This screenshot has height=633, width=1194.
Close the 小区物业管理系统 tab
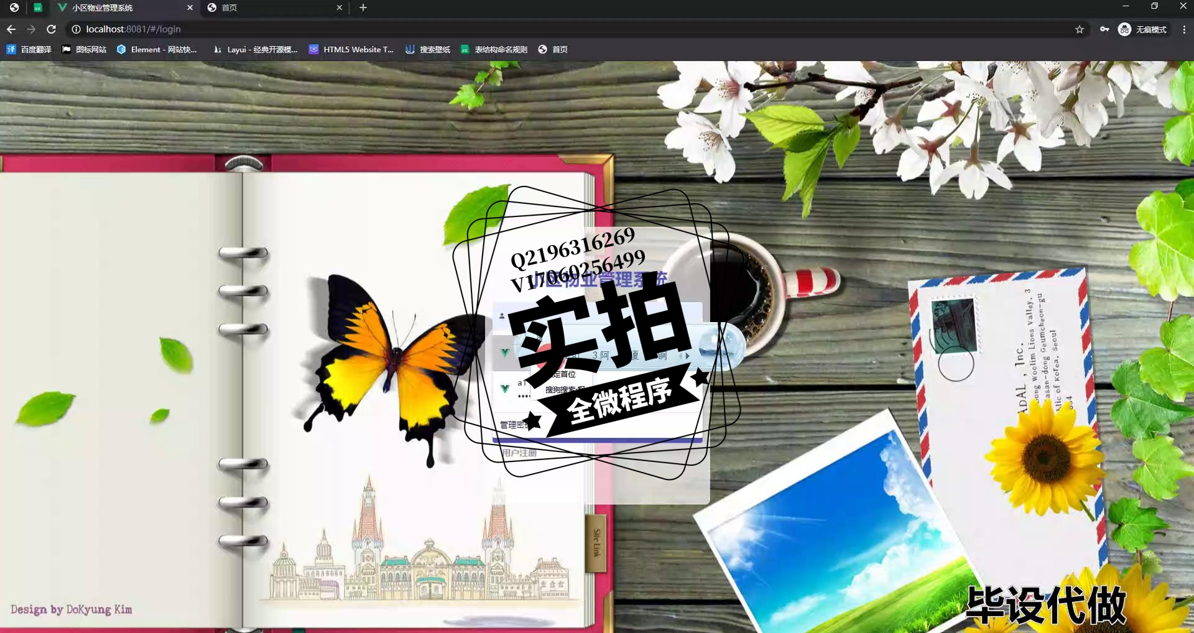click(190, 7)
